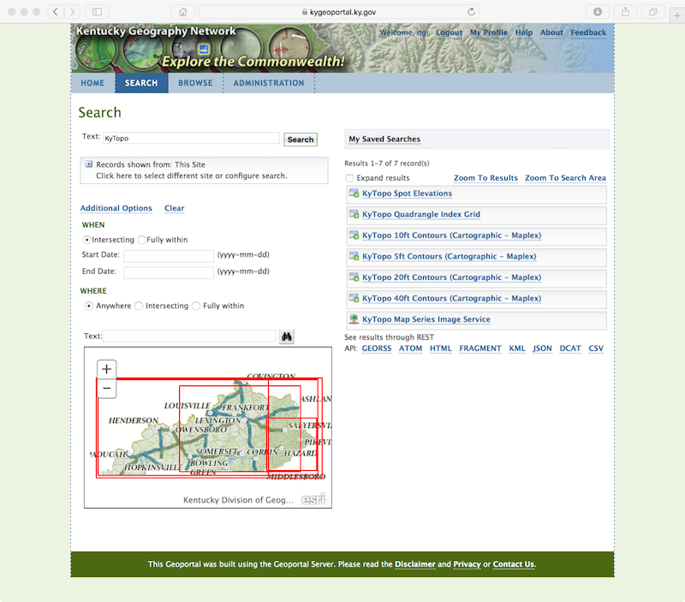Select the WHERE Fully within radio button
This screenshot has height=602, width=685.
coord(196,306)
